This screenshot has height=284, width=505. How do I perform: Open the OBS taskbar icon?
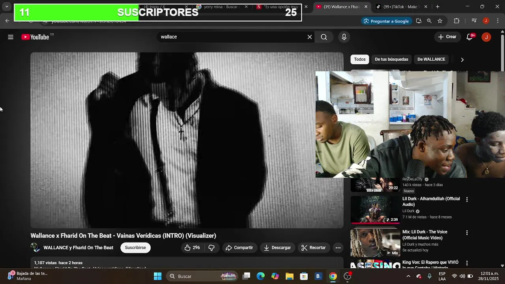[x=348, y=276]
